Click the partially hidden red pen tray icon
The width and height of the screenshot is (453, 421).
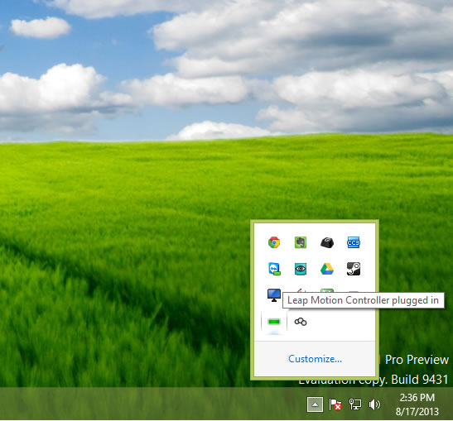[301, 291]
